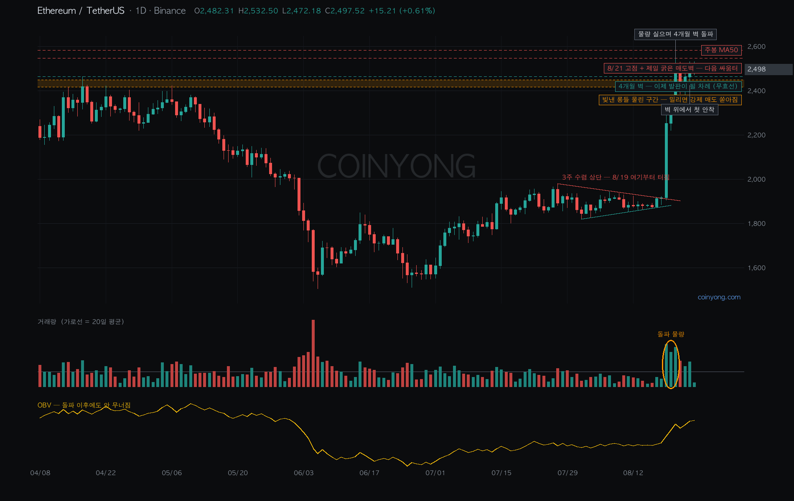Click the 거래량 (가로선 = 20일 평균) panel title
Image resolution: width=794 pixels, height=501 pixels.
point(81,322)
